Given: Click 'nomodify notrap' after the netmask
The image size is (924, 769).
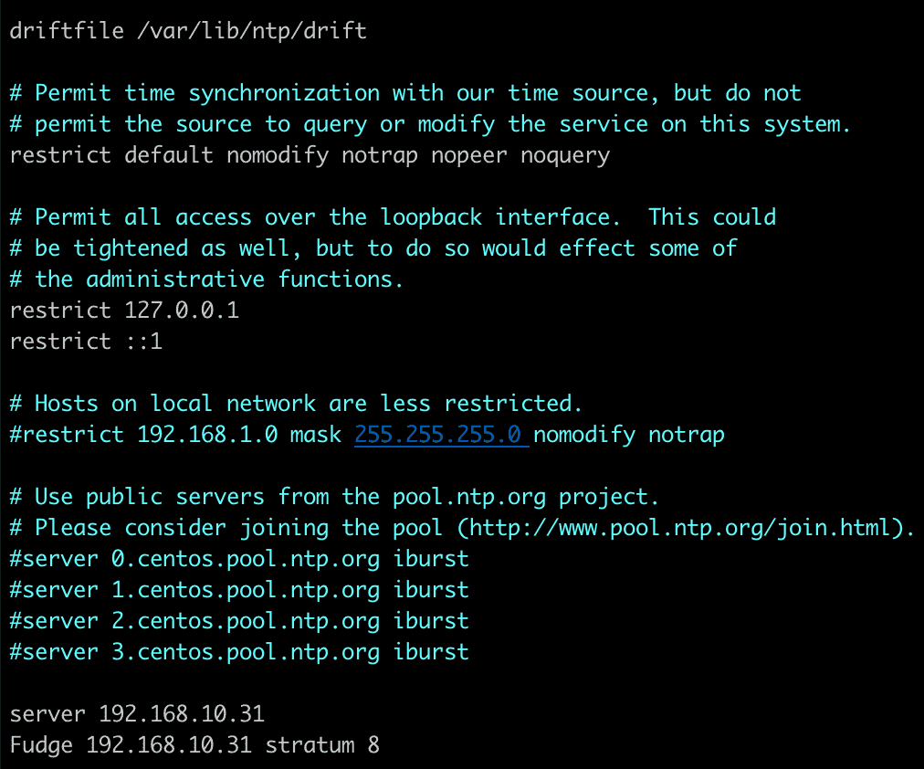Looking at the screenshot, I should point(629,435).
